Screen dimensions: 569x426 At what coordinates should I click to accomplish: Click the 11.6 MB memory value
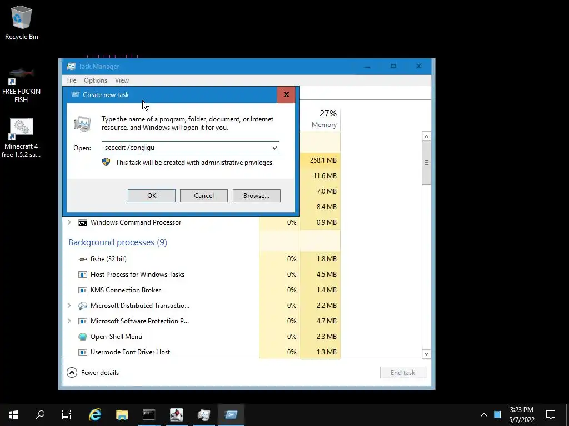pos(325,176)
